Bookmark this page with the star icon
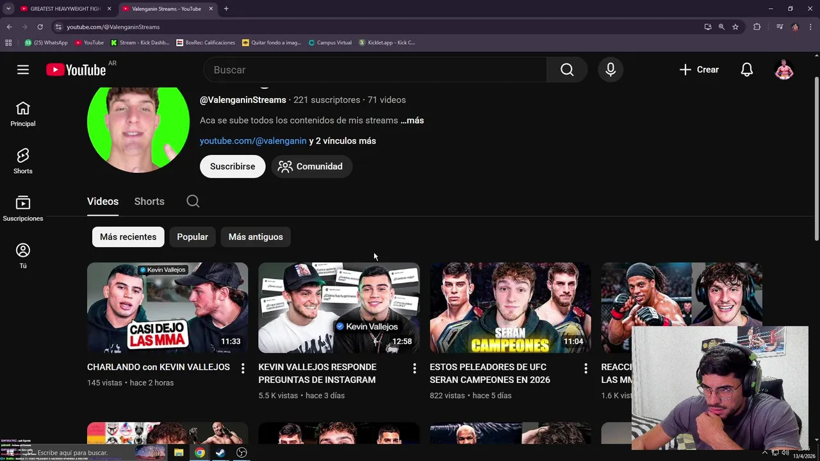 (x=735, y=27)
